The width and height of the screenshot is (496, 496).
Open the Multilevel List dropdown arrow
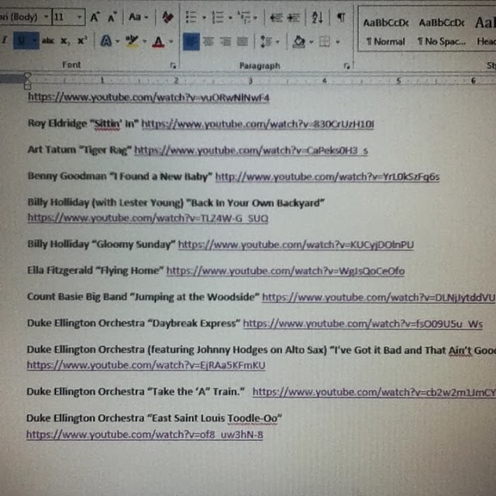(256, 18)
